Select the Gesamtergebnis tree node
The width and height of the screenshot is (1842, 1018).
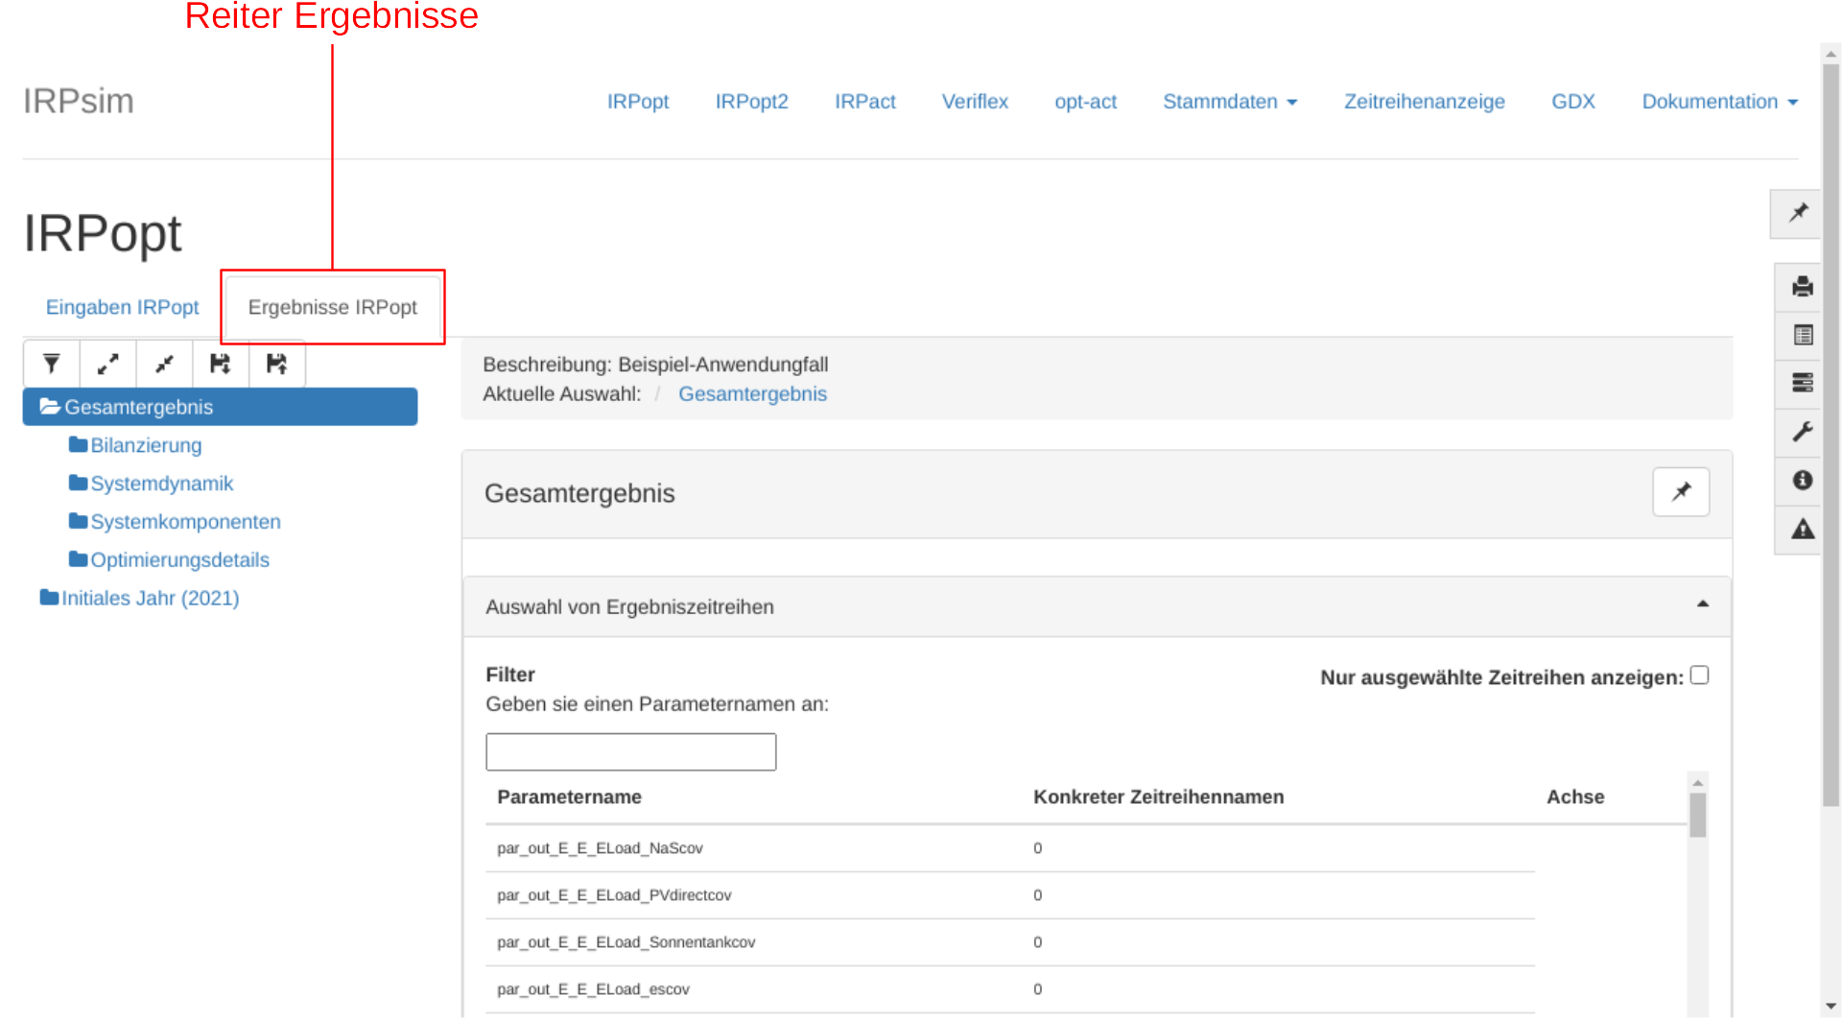220,407
